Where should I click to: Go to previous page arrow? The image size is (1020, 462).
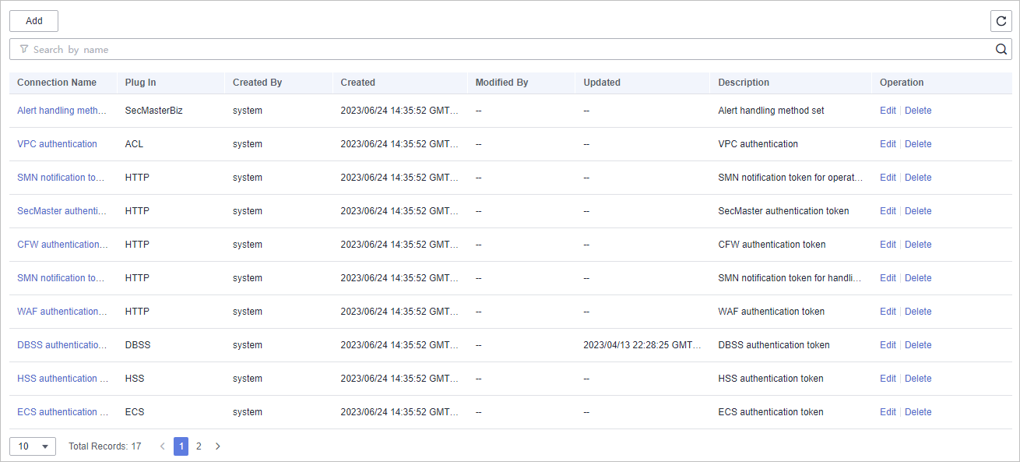coord(162,446)
